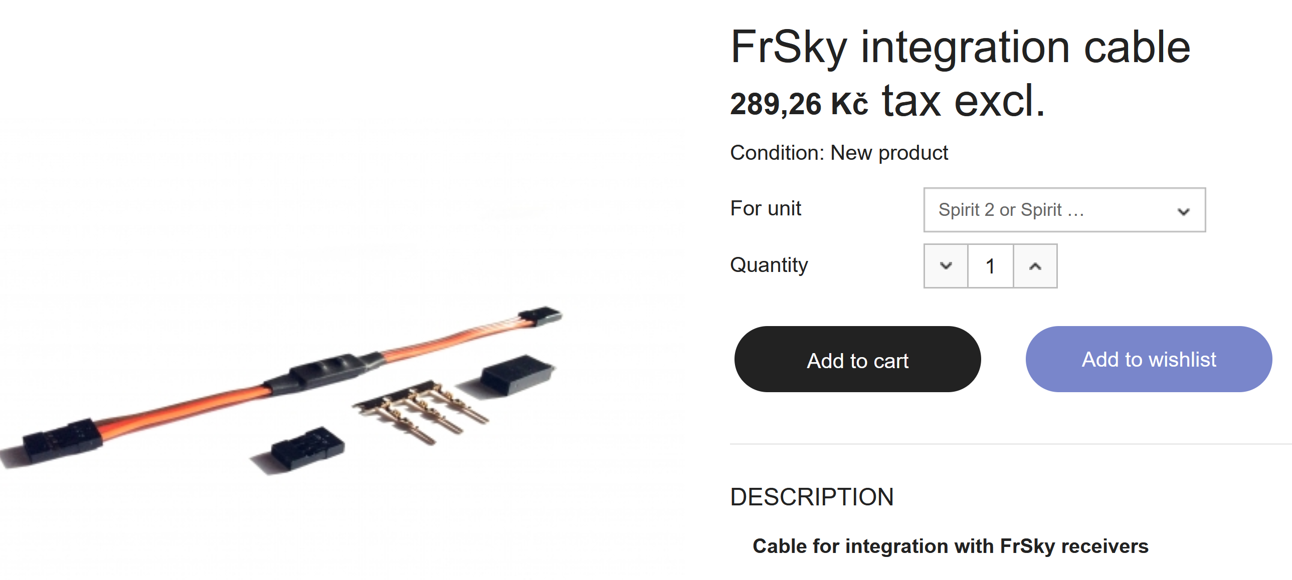The image size is (1292, 580).
Task: Select the DESCRIPTION section heading
Action: tap(812, 497)
